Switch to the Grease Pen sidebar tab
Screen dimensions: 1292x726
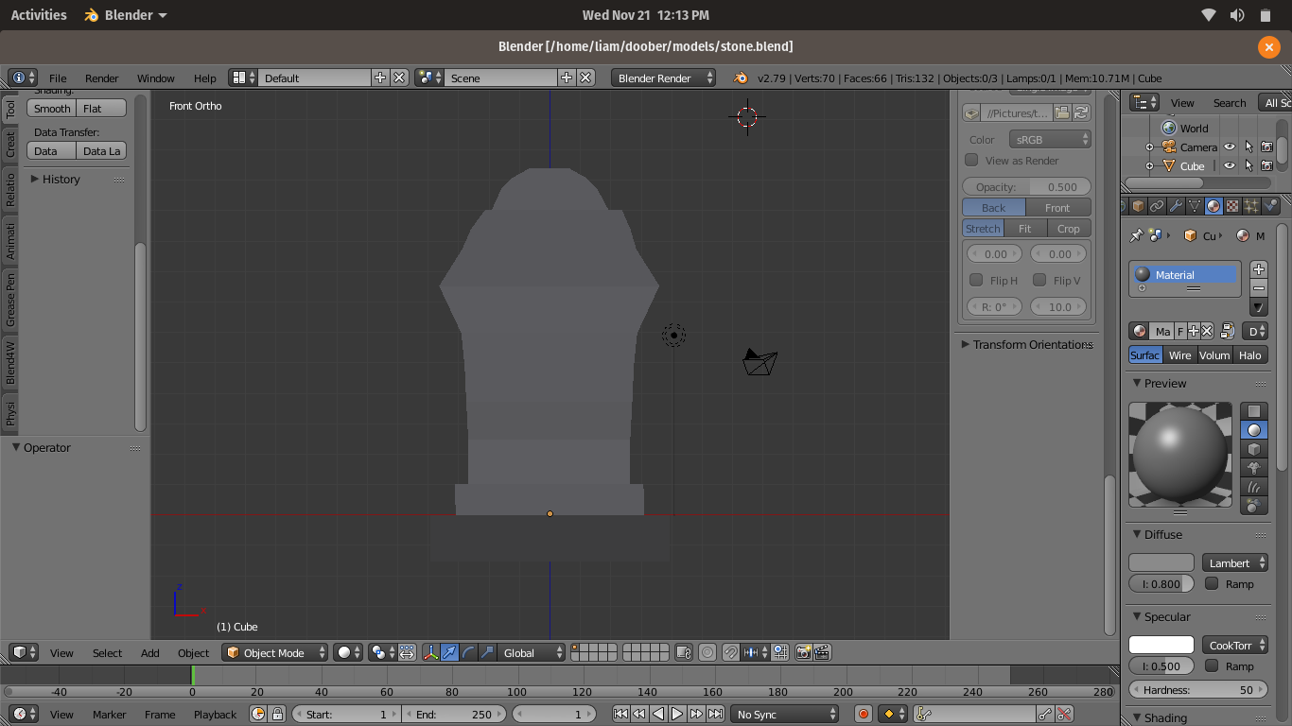[10, 300]
